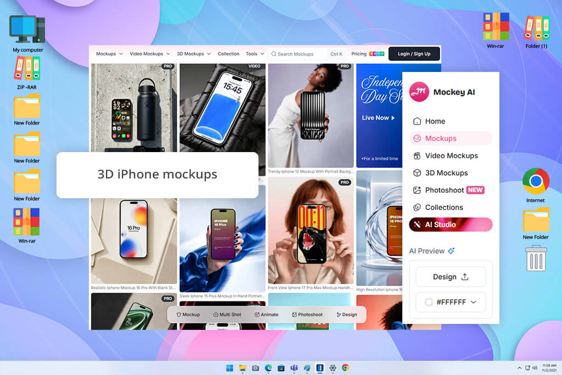Click the Design upload button
This screenshot has width=562, height=375.
click(451, 277)
